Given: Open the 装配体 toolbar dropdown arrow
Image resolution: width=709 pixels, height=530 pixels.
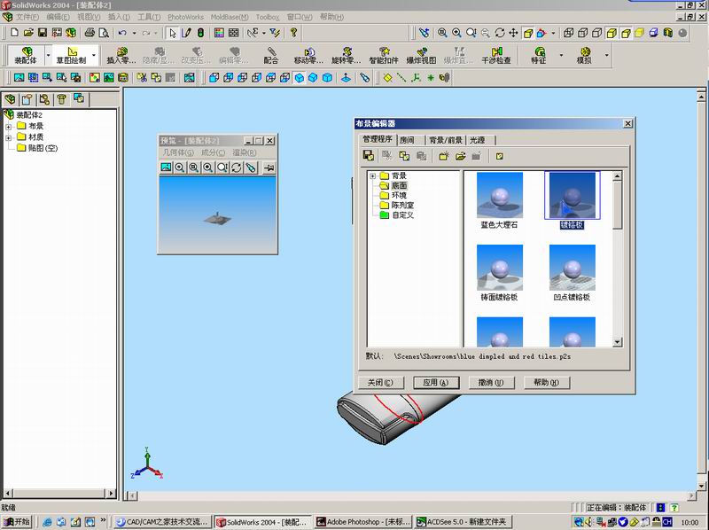Looking at the screenshot, I should (x=48, y=55).
